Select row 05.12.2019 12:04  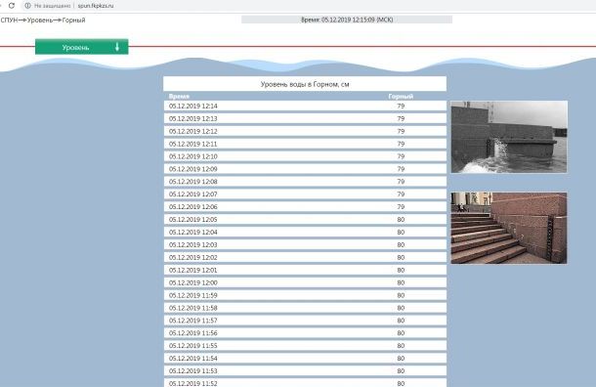[305, 232]
